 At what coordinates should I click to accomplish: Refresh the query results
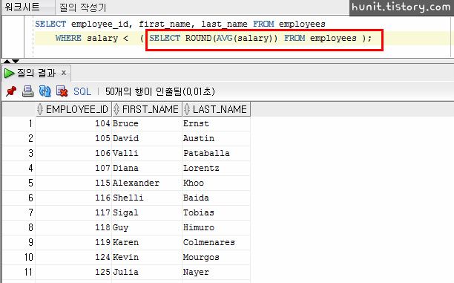pyautogui.click(x=45, y=91)
